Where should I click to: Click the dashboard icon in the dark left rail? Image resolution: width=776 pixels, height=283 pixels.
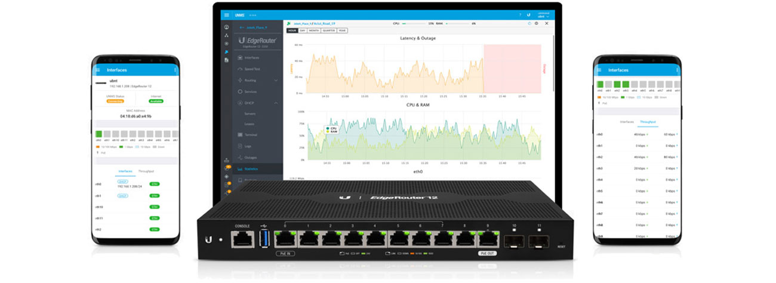226,27
